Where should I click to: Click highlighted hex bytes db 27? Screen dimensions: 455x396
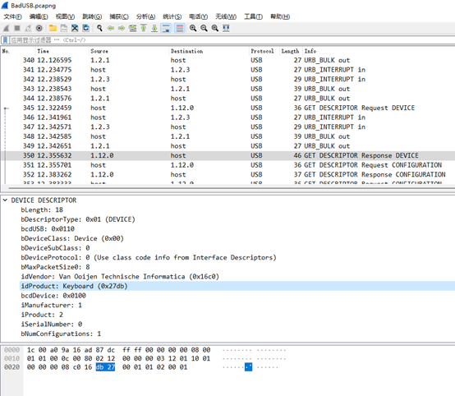point(105,367)
